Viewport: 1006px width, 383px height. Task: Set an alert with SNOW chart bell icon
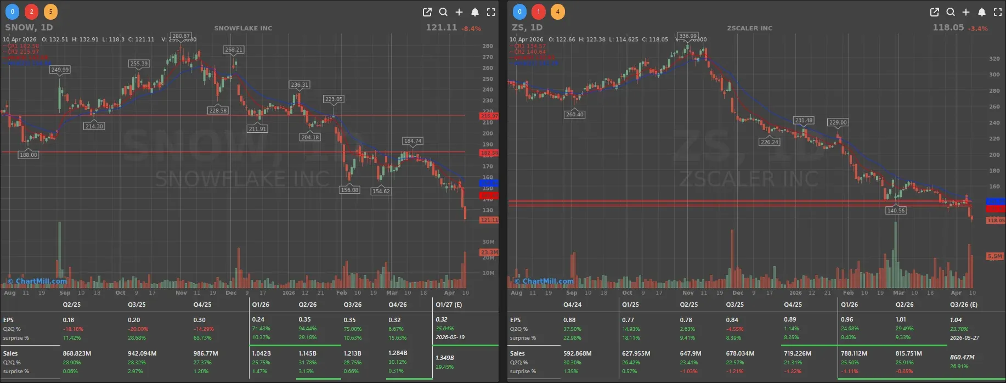click(x=475, y=12)
